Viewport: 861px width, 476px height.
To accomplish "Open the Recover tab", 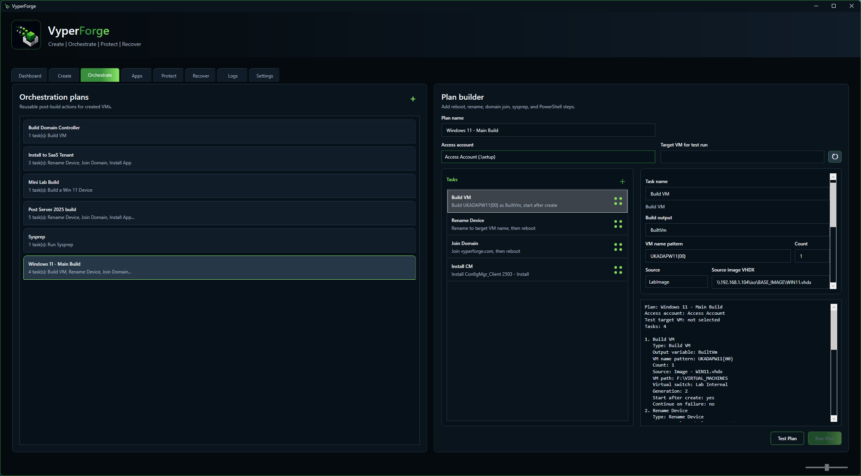I will point(201,76).
